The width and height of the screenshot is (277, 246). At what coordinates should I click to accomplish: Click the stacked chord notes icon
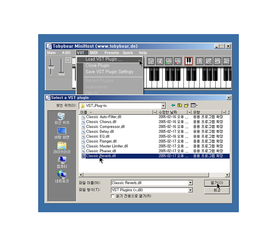point(199,61)
